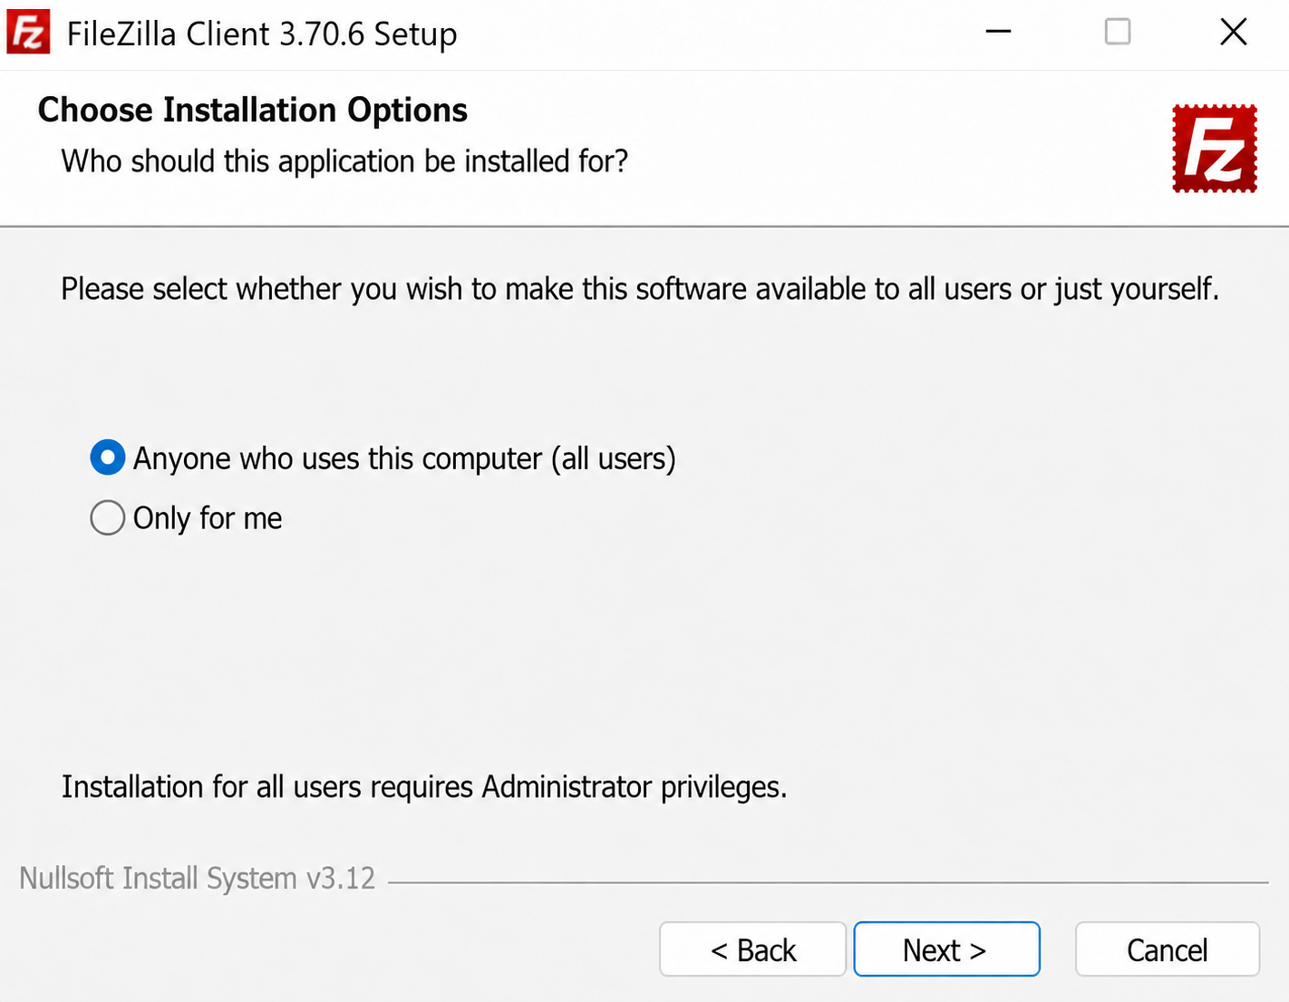Viewport: 1289px width, 1002px height.
Task: Click the 'Nullsoft Install System v3.12' label
Action: coord(197,878)
